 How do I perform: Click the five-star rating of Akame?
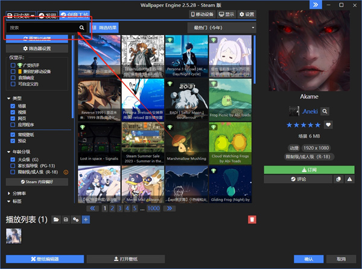303,125
